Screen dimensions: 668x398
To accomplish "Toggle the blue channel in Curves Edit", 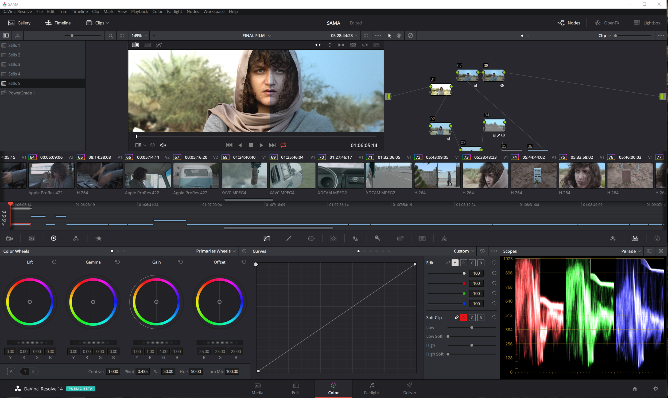I will point(481,263).
